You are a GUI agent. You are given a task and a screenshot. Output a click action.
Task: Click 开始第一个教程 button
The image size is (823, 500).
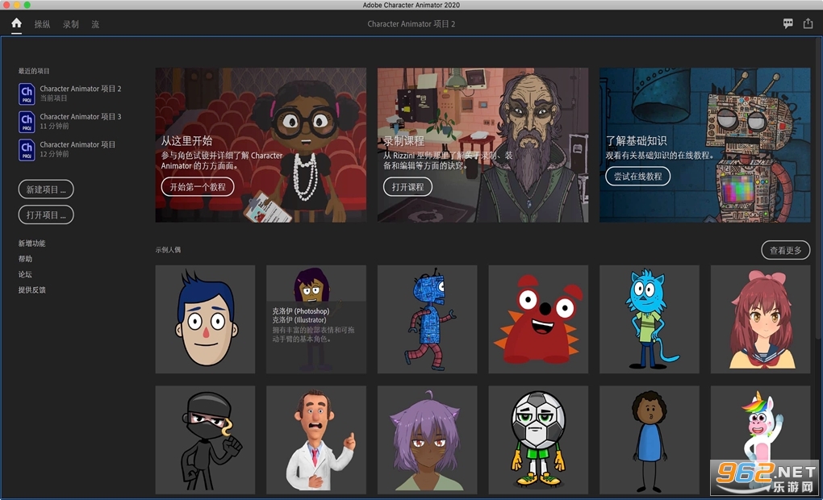pyautogui.click(x=198, y=187)
